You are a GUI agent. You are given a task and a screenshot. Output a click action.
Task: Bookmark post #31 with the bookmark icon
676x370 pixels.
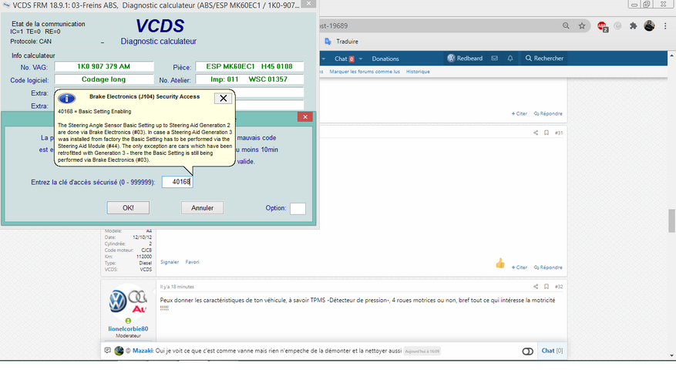(547, 133)
